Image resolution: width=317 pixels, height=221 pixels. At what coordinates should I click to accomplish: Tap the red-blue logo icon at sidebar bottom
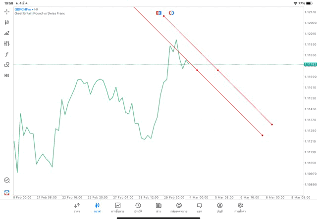pos(7,192)
